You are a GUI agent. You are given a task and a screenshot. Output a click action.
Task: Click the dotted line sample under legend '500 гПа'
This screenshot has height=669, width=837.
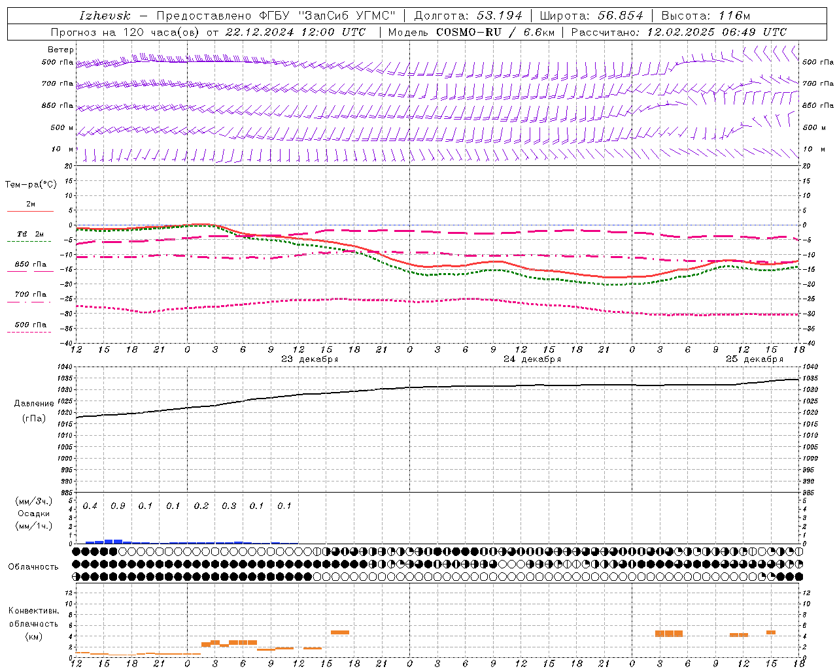(29, 332)
